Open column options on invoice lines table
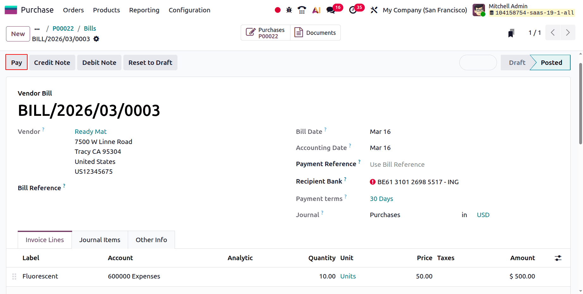Screen dimensions: 583x294 (x=558, y=258)
